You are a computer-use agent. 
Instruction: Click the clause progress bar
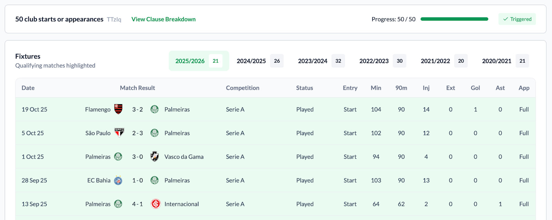[x=454, y=19]
